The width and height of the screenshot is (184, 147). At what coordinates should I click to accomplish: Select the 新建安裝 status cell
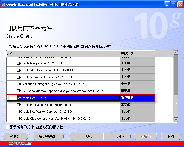click(137, 98)
